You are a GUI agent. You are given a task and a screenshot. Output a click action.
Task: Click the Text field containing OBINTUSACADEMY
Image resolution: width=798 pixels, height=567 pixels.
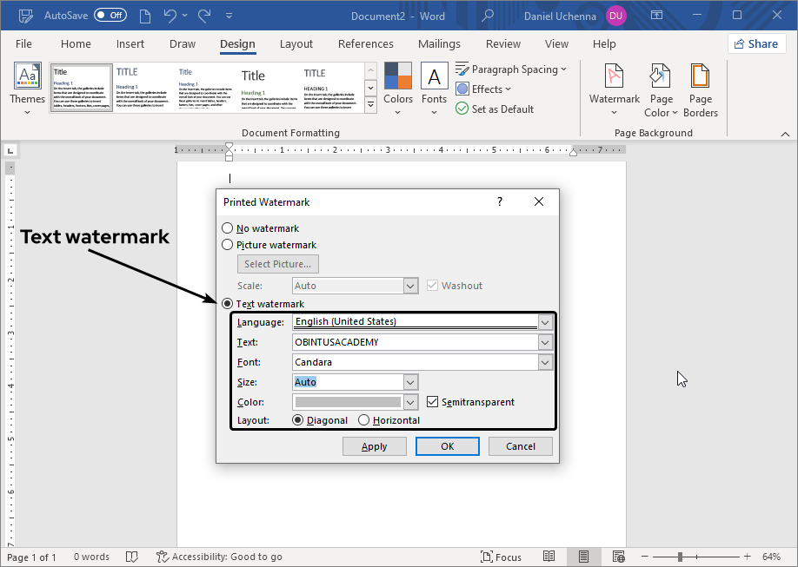pos(415,342)
